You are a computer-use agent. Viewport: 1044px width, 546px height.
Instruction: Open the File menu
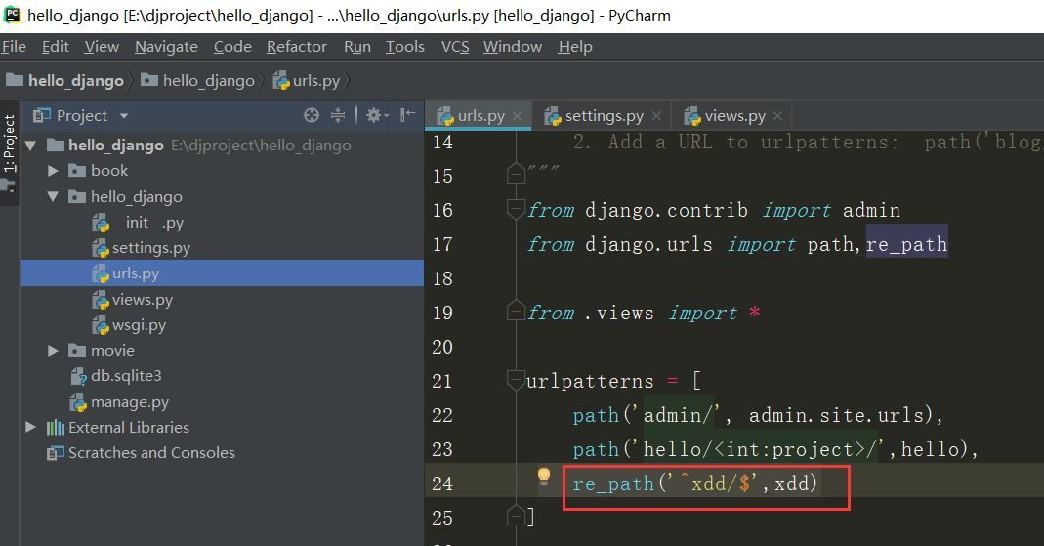14,47
